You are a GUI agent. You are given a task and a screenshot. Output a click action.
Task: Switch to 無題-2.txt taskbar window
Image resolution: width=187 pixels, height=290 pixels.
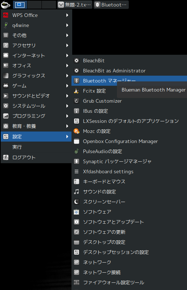pyautogui.click(x=75, y=5)
